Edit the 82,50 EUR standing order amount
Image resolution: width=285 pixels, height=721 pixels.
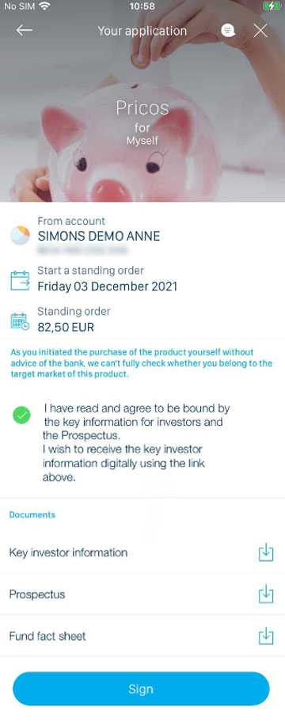pyautogui.click(x=66, y=328)
